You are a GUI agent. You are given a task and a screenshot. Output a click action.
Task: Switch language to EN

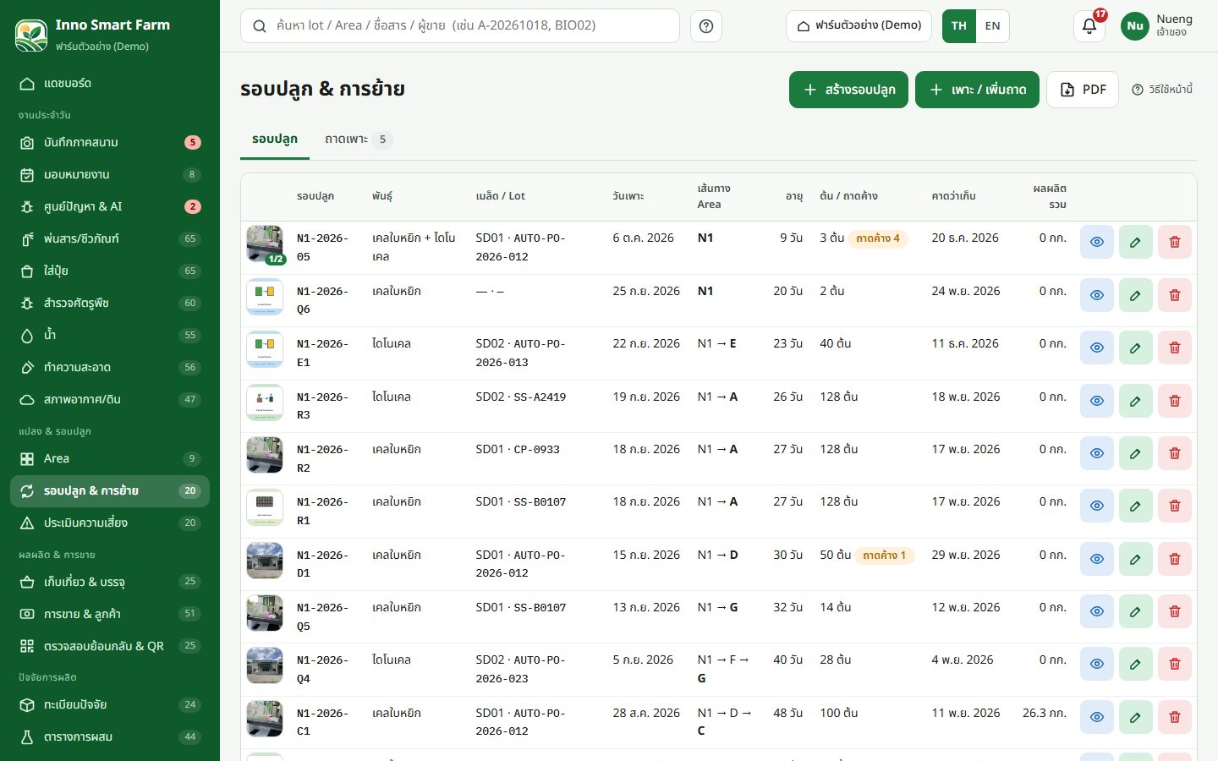click(992, 26)
